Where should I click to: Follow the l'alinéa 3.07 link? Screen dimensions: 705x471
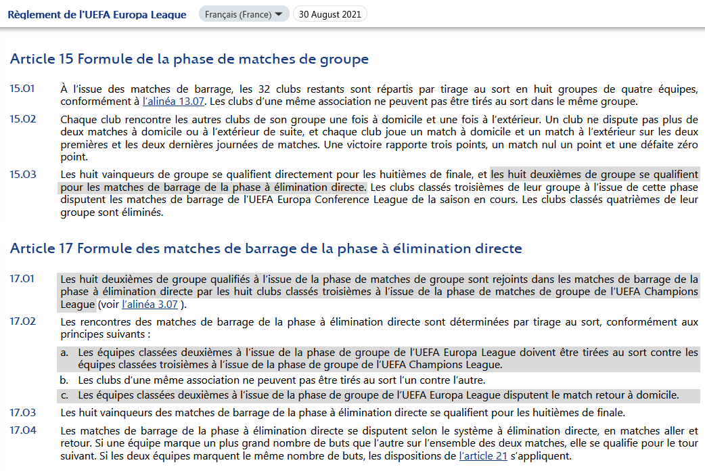coord(150,305)
